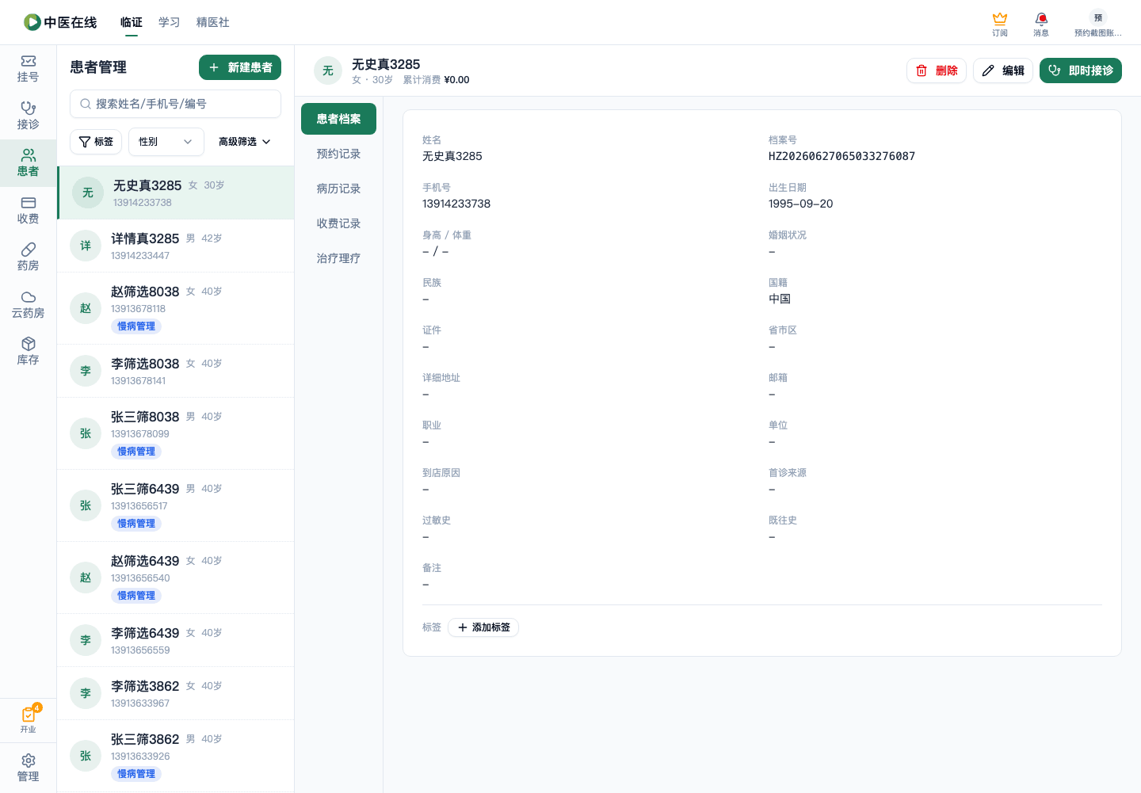Focus the 搜索姓名/手机号/编号 search field
This screenshot has width=1141, height=793.
(x=176, y=104)
